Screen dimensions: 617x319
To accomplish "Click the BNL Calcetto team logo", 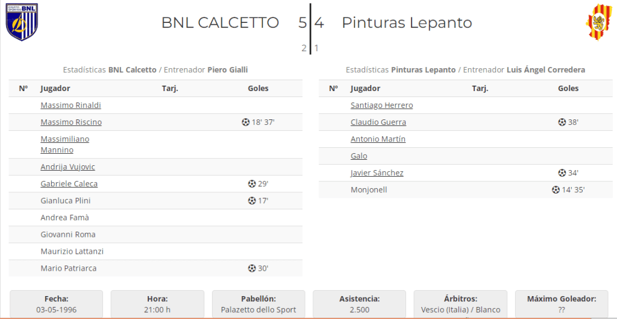I will 22,23.
